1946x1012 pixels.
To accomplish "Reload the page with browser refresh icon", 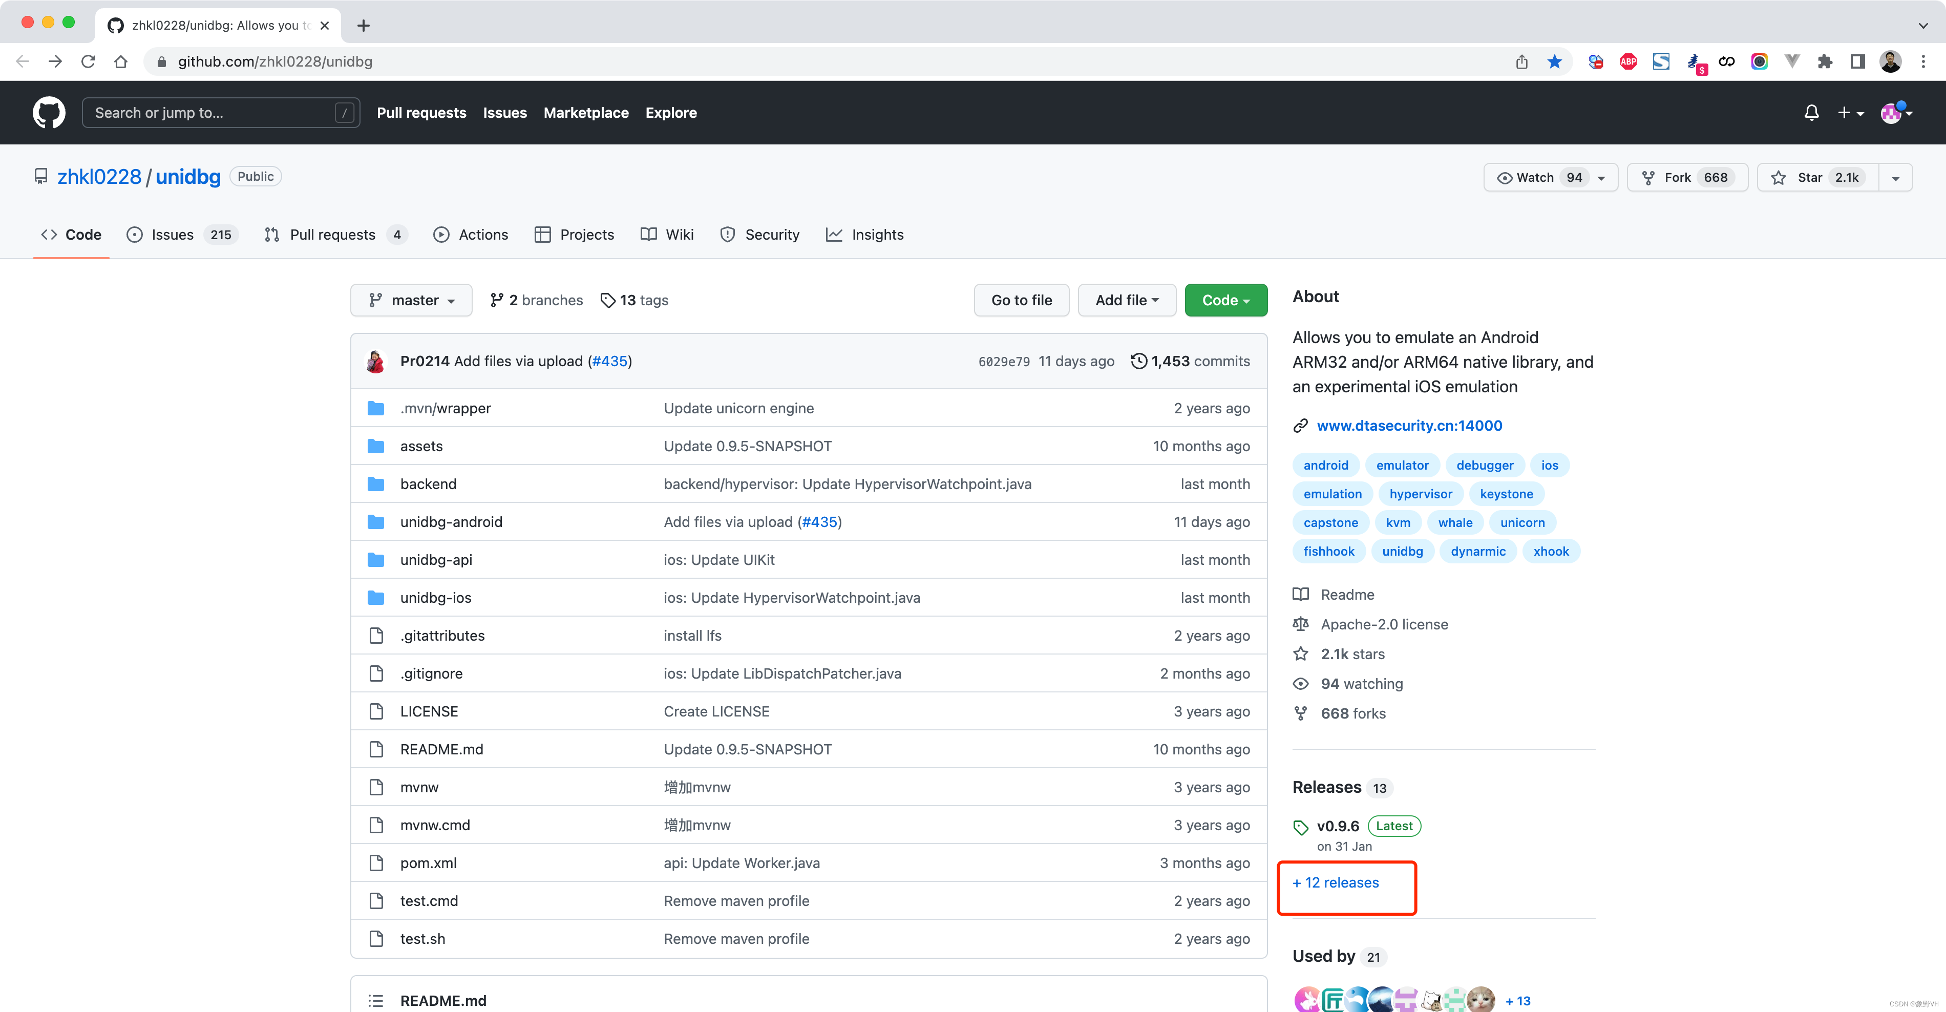I will (x=89, y=61).
